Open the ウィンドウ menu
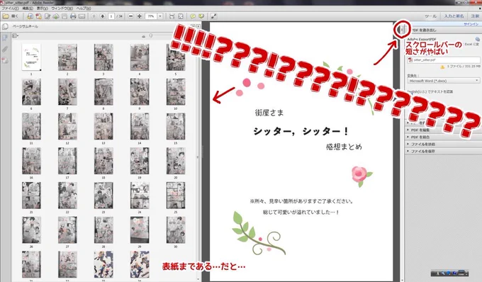 tap(62, 9)
